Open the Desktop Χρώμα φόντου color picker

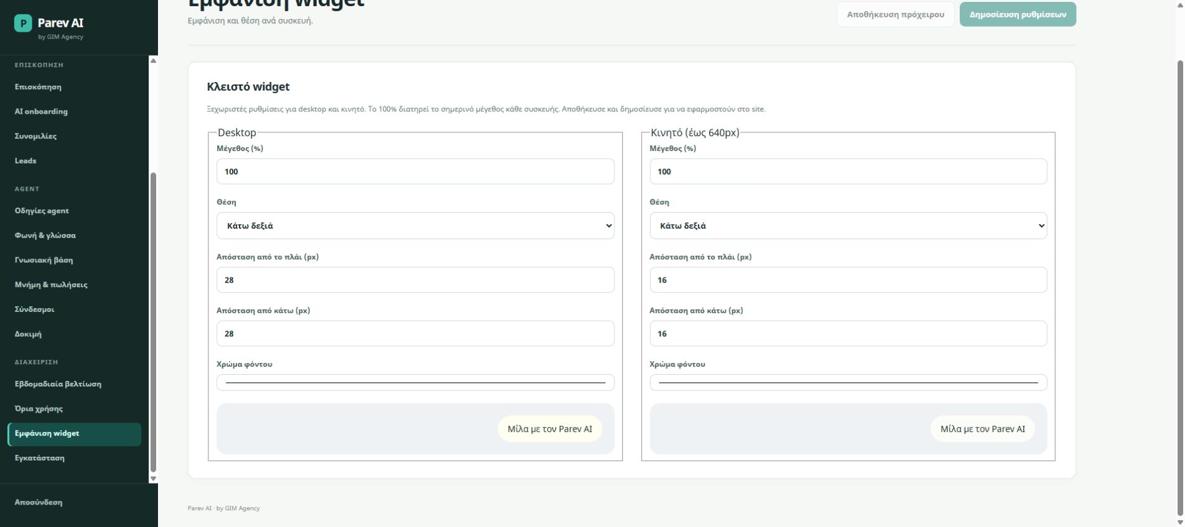point(416,383)
